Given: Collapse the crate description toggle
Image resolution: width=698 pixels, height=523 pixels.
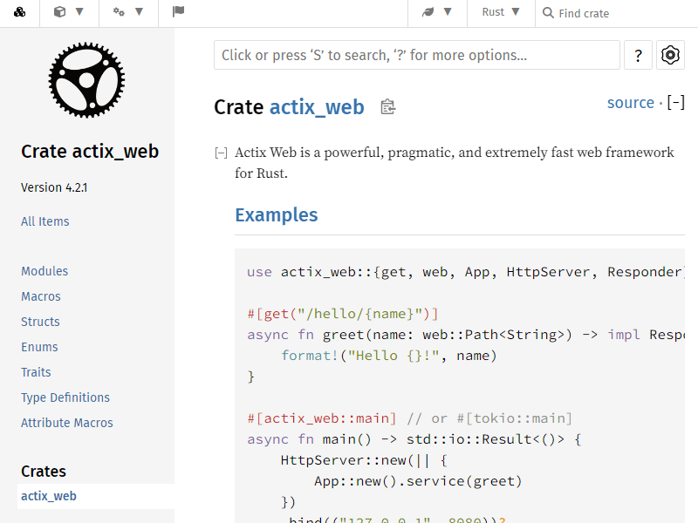Looking at the screenshot, I should (221, 153).
